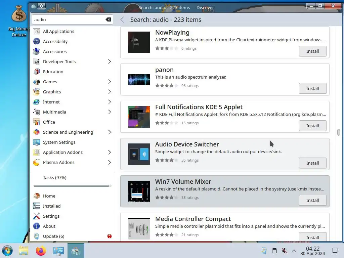
Task: Select Science and Engineering category icon
Action: pyautogui.click(x=37, y=132)
